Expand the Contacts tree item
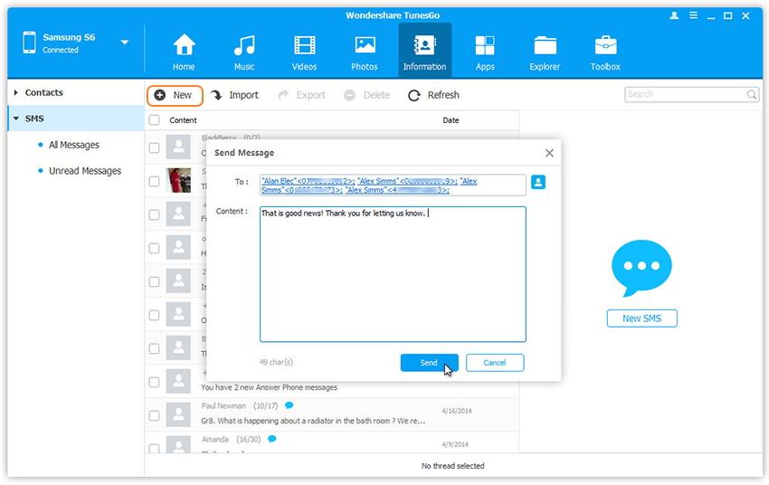This screenshot has width=769, height=485. pyautogui.click(x=17, y=92)
